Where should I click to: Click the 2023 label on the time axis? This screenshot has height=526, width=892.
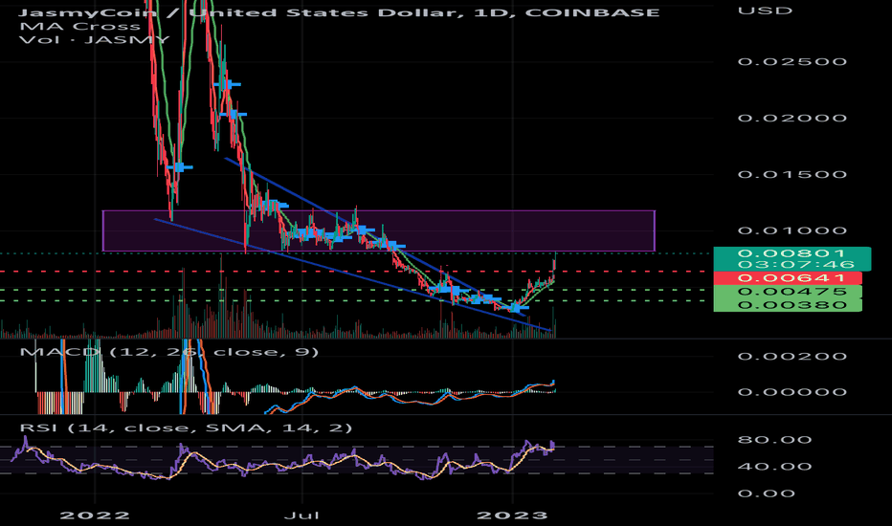coord(512,515)
